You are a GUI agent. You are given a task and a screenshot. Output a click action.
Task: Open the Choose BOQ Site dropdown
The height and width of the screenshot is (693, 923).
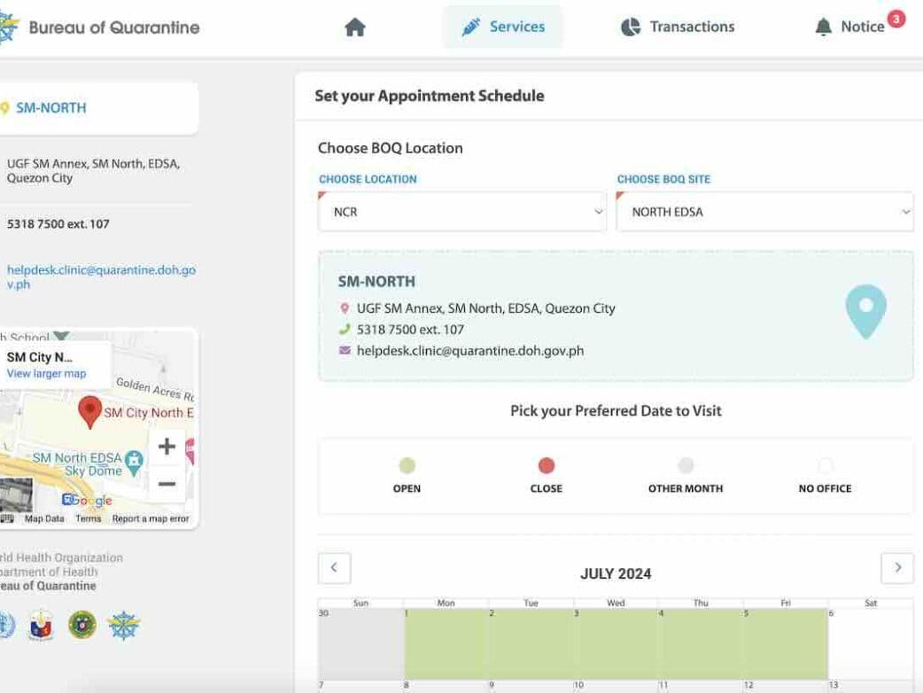764,213
